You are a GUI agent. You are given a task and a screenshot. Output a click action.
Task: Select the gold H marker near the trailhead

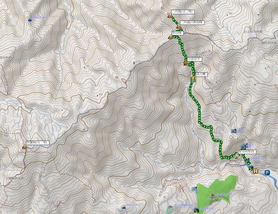pos(255,171)
